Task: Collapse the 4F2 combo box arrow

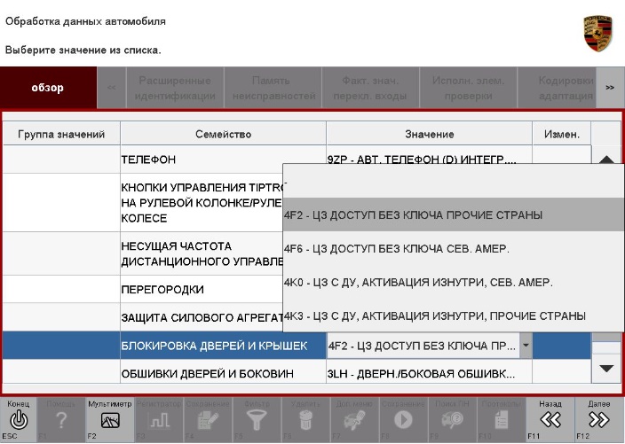Action: (x=526, y=346)
